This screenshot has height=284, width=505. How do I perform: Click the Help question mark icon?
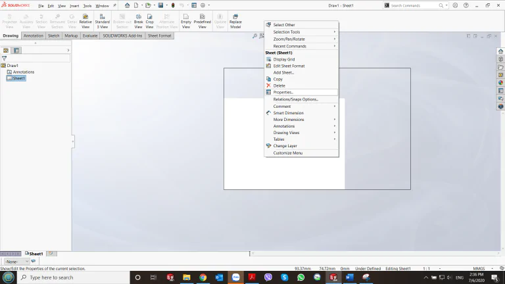466,5
